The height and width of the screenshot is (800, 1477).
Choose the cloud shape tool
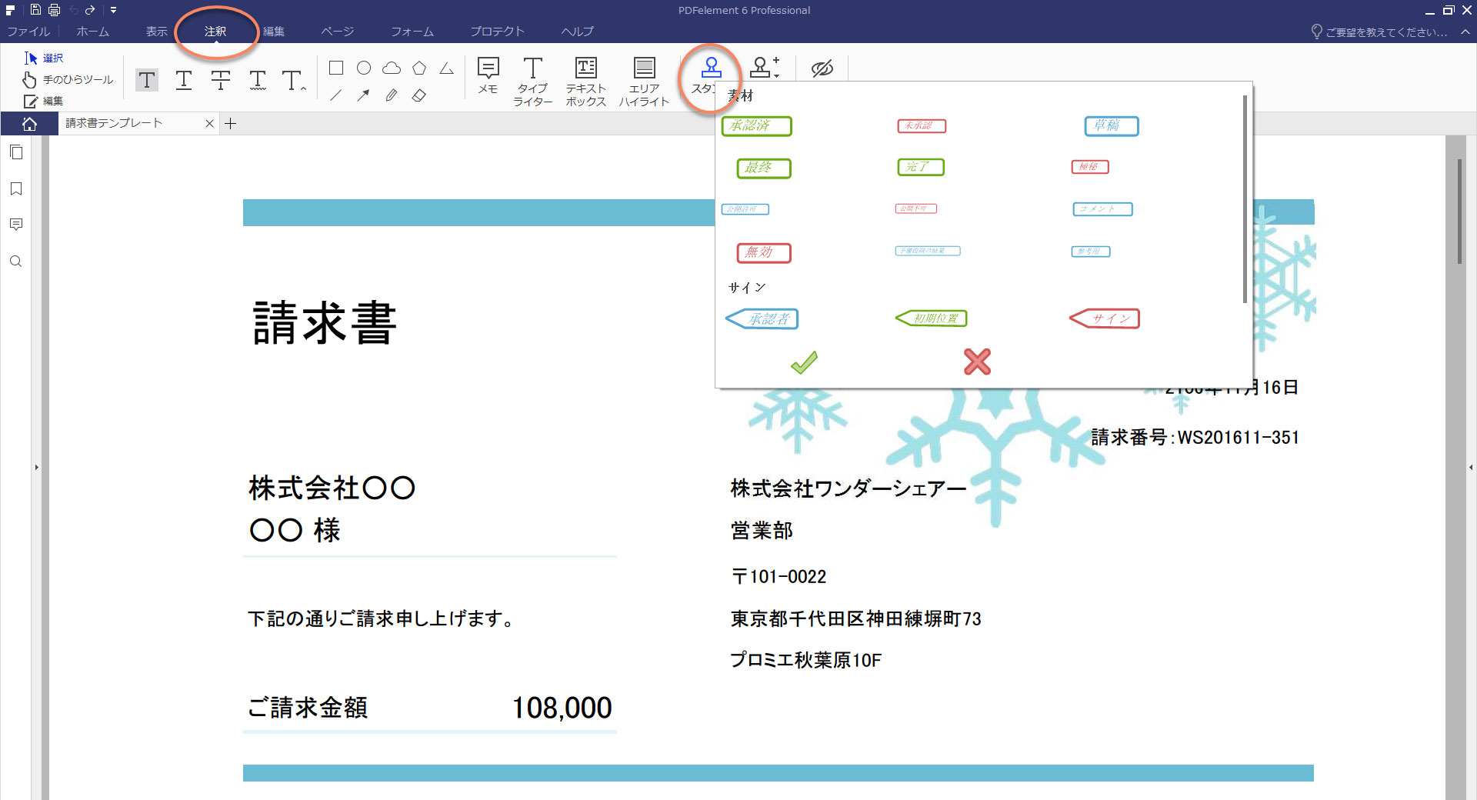[x=392, y=68]
